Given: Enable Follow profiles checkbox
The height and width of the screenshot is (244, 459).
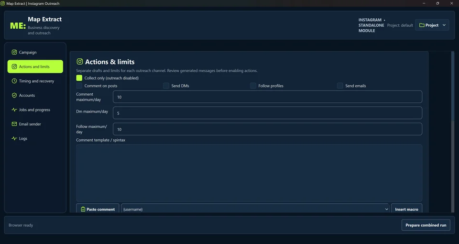Looking at the screenshot, I should (253, 86).
